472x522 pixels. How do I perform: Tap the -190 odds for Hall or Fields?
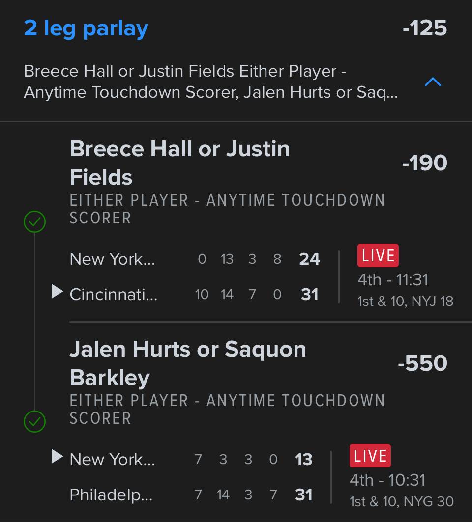pos(424,163)
